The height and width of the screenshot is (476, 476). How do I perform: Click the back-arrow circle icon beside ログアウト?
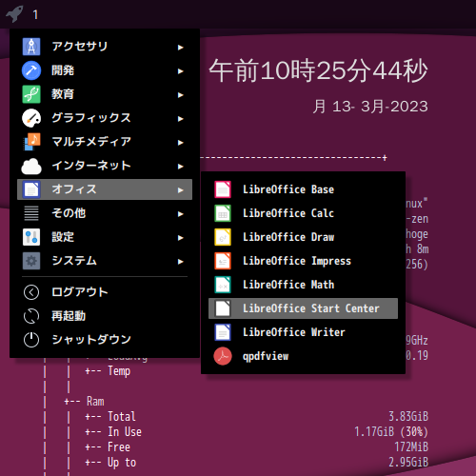pyautogui.click(x=31, y=292)
